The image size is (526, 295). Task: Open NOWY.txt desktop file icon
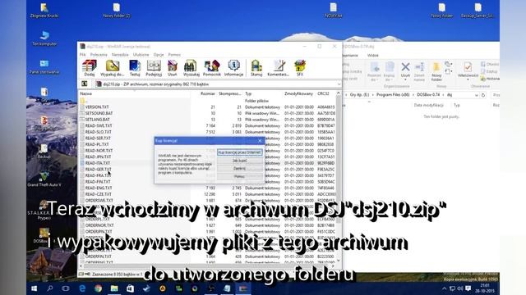333,10
